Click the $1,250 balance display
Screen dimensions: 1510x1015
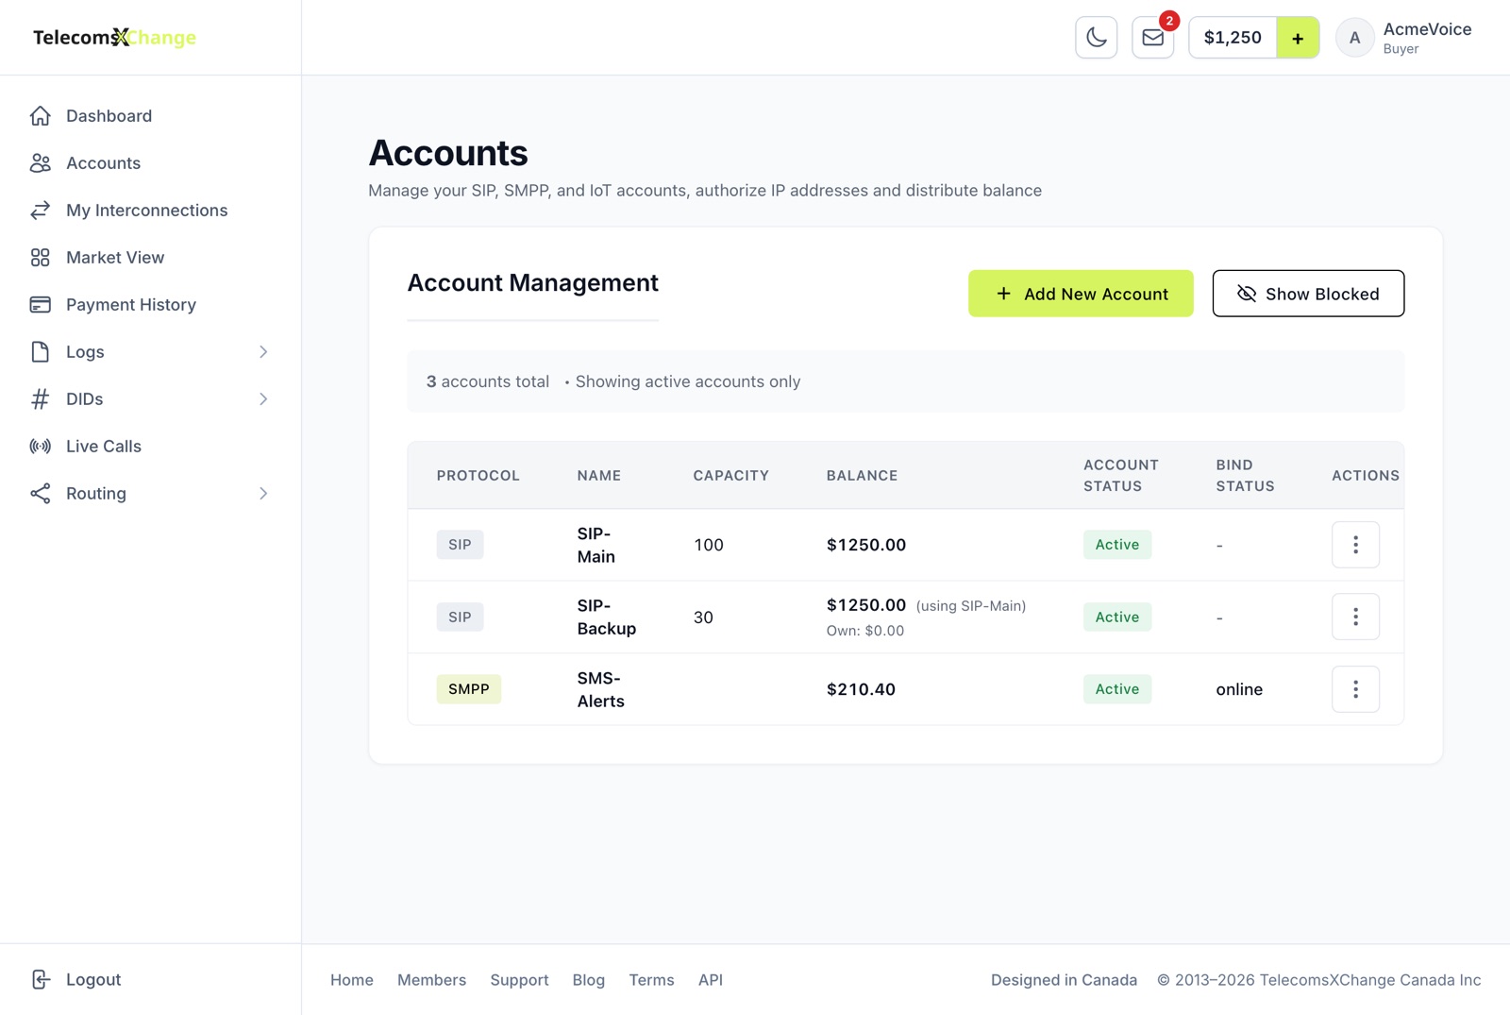pos(1233,38)
